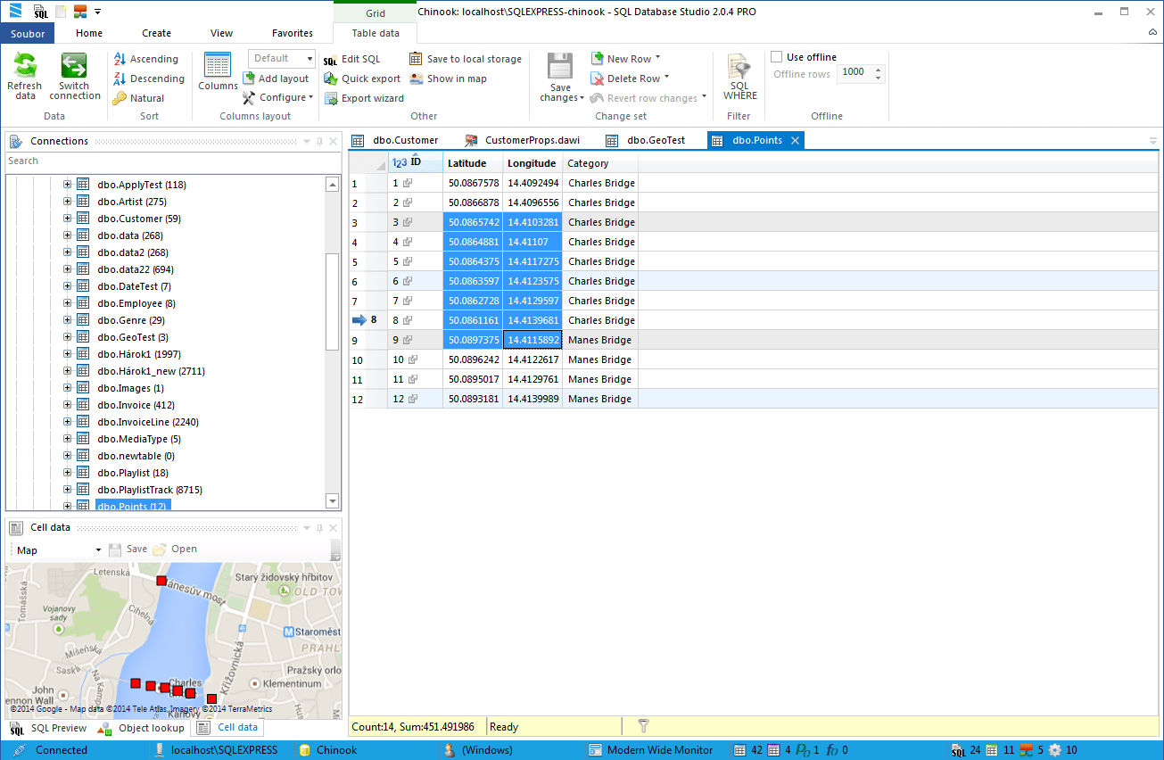Viewport: 1164px width, 760px height.
Task: Open Edit SQL
Action: coord(351,59)
